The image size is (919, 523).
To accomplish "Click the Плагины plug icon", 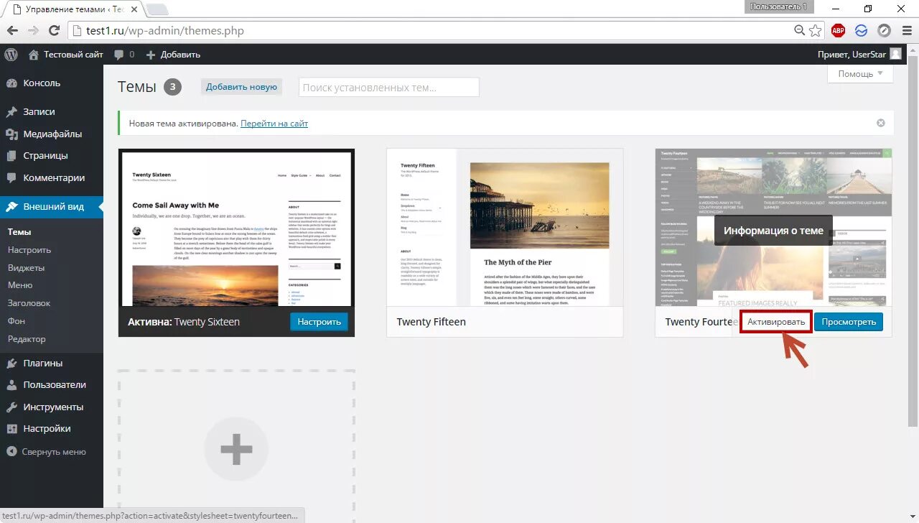I will (x=11, y=364).
